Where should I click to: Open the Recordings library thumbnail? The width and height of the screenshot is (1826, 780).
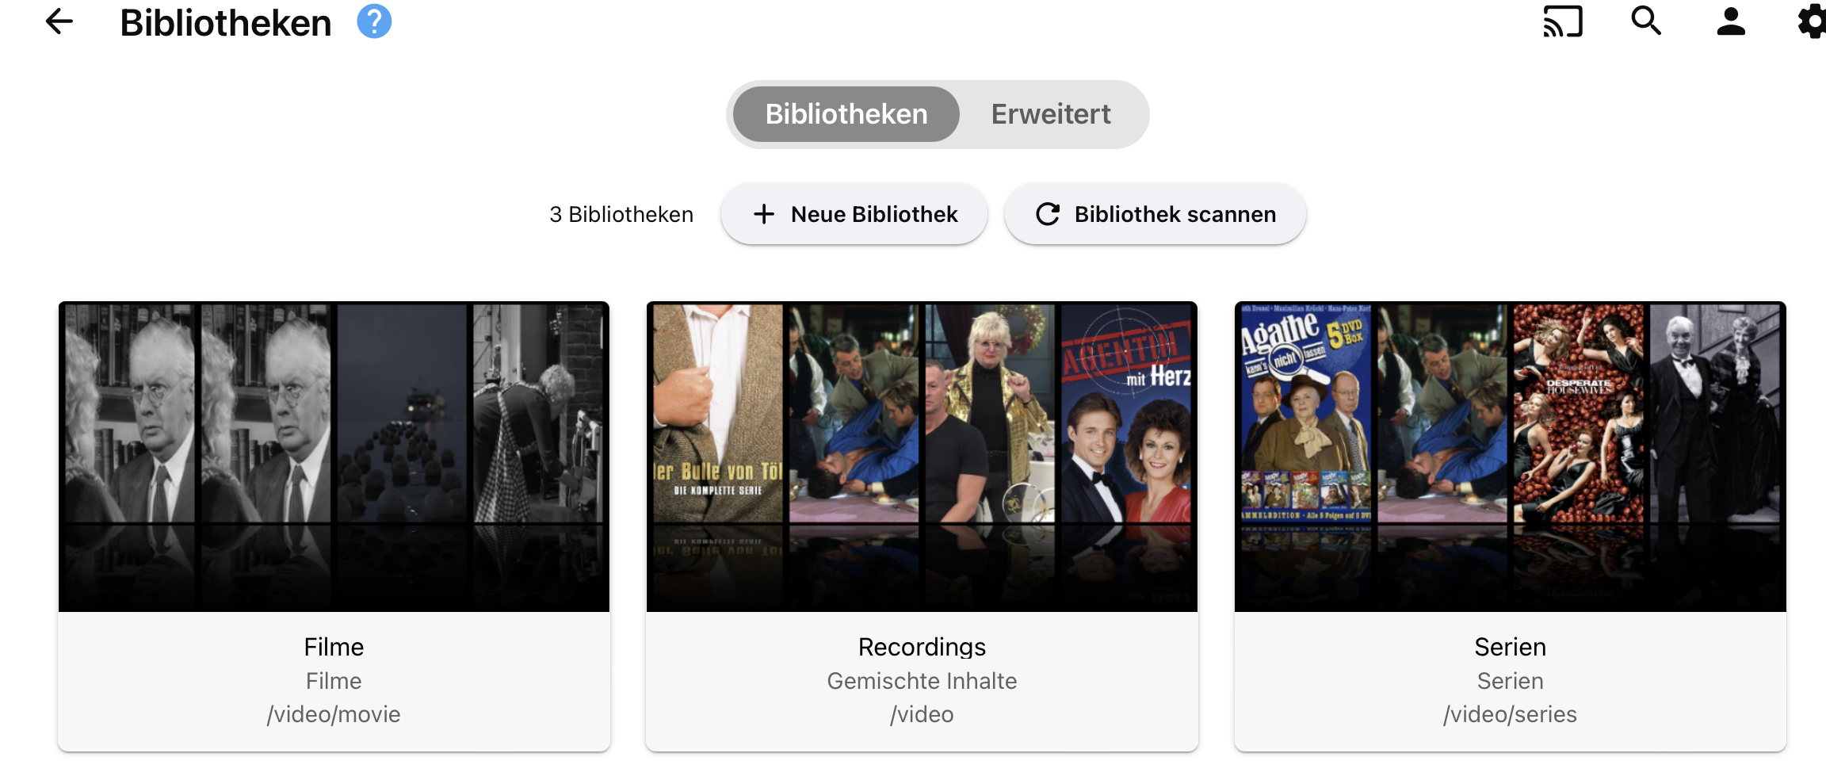(x=922, y=457)
